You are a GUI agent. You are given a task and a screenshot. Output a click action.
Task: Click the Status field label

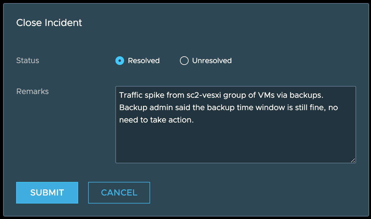point(28,61)
